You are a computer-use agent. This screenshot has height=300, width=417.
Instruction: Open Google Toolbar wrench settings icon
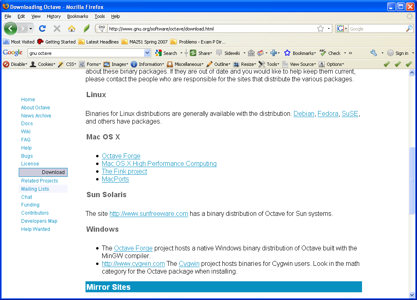pyautogui.click(x=373, y=53)
